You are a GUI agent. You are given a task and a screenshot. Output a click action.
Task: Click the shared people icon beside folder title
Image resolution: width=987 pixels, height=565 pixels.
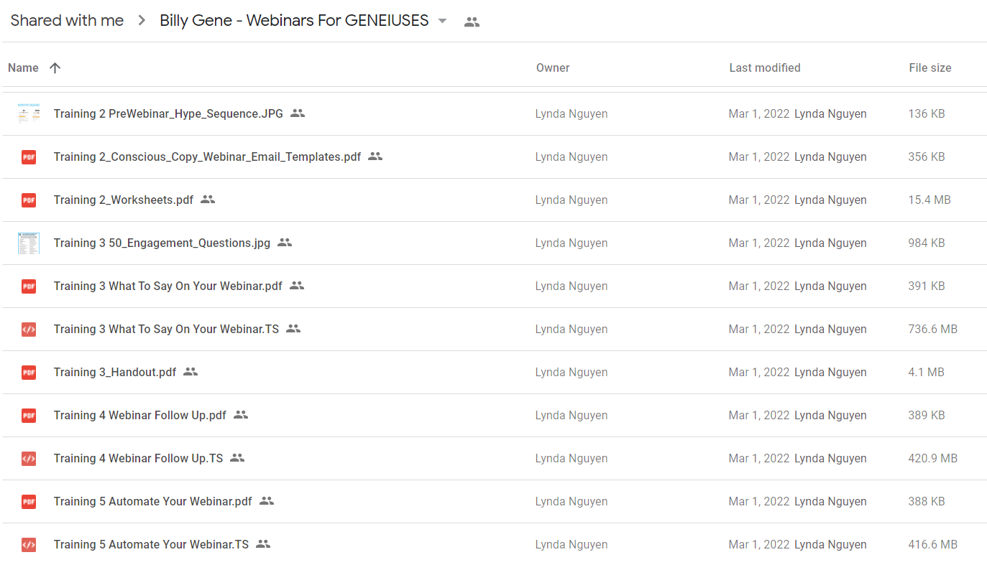(x=472, y=22)
